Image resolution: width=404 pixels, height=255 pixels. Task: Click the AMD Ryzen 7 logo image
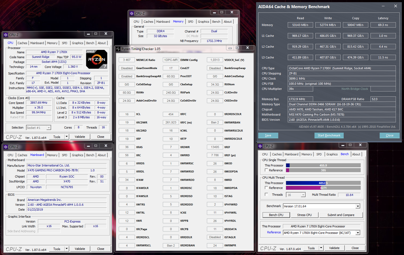(97, 59)
